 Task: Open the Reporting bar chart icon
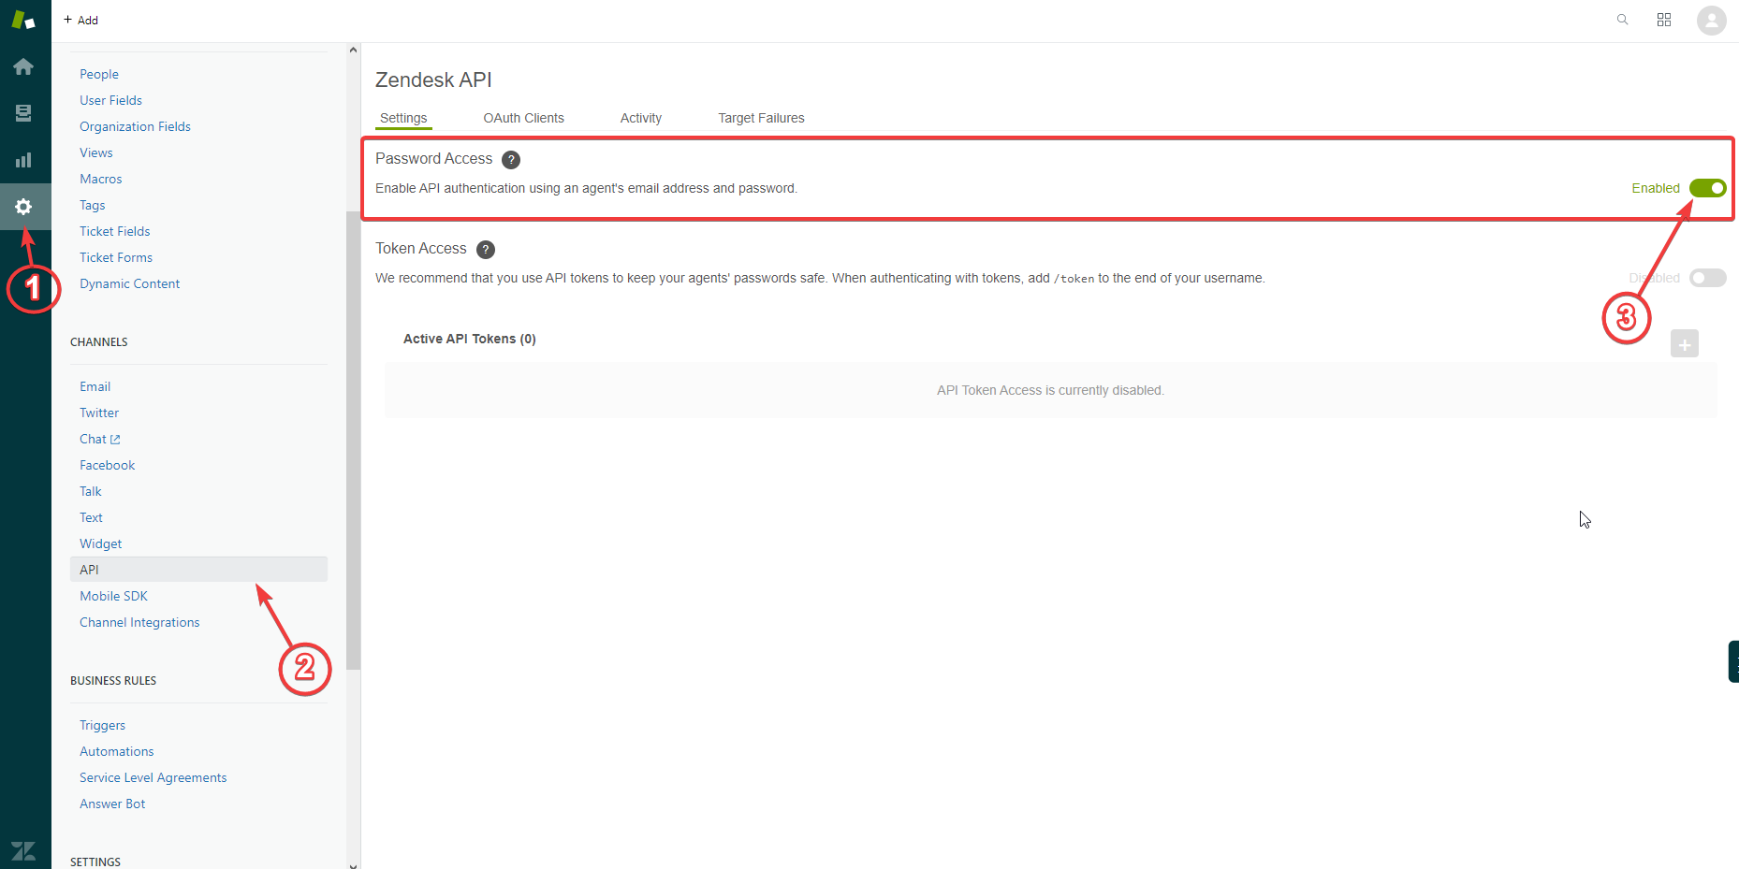(x=23, y=160)
